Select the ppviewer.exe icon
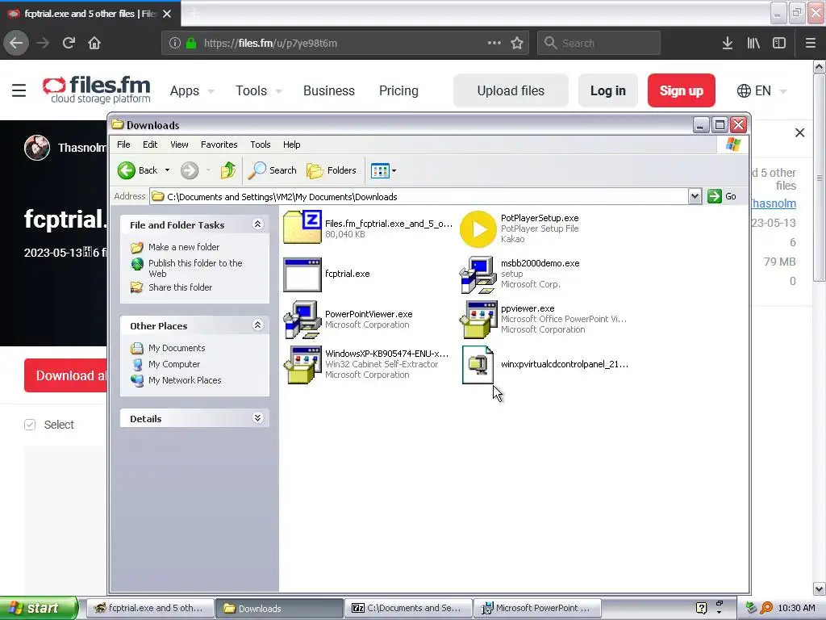This screenshot has width=826, height=620. (x=478, y=320)
